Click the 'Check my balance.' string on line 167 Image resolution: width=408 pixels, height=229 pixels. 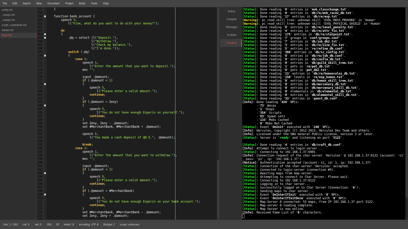[111, 45]
